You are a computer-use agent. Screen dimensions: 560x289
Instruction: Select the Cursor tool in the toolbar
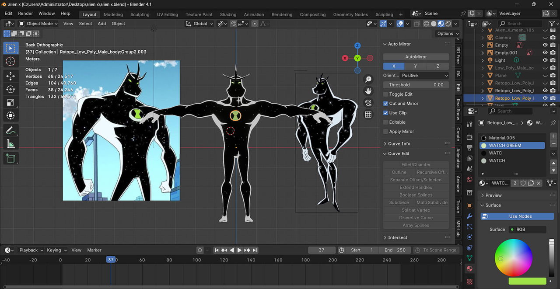pos(11,61)
